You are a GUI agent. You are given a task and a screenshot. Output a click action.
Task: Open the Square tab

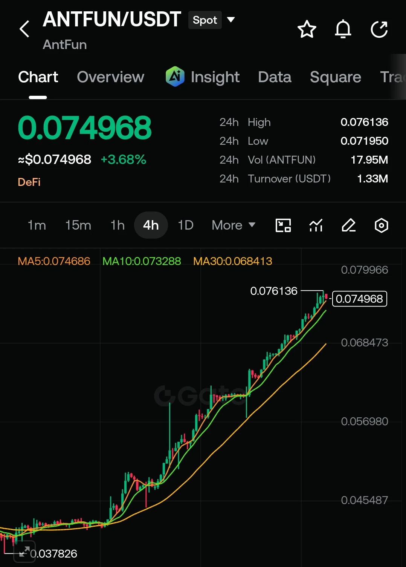(x=335, y=77)
